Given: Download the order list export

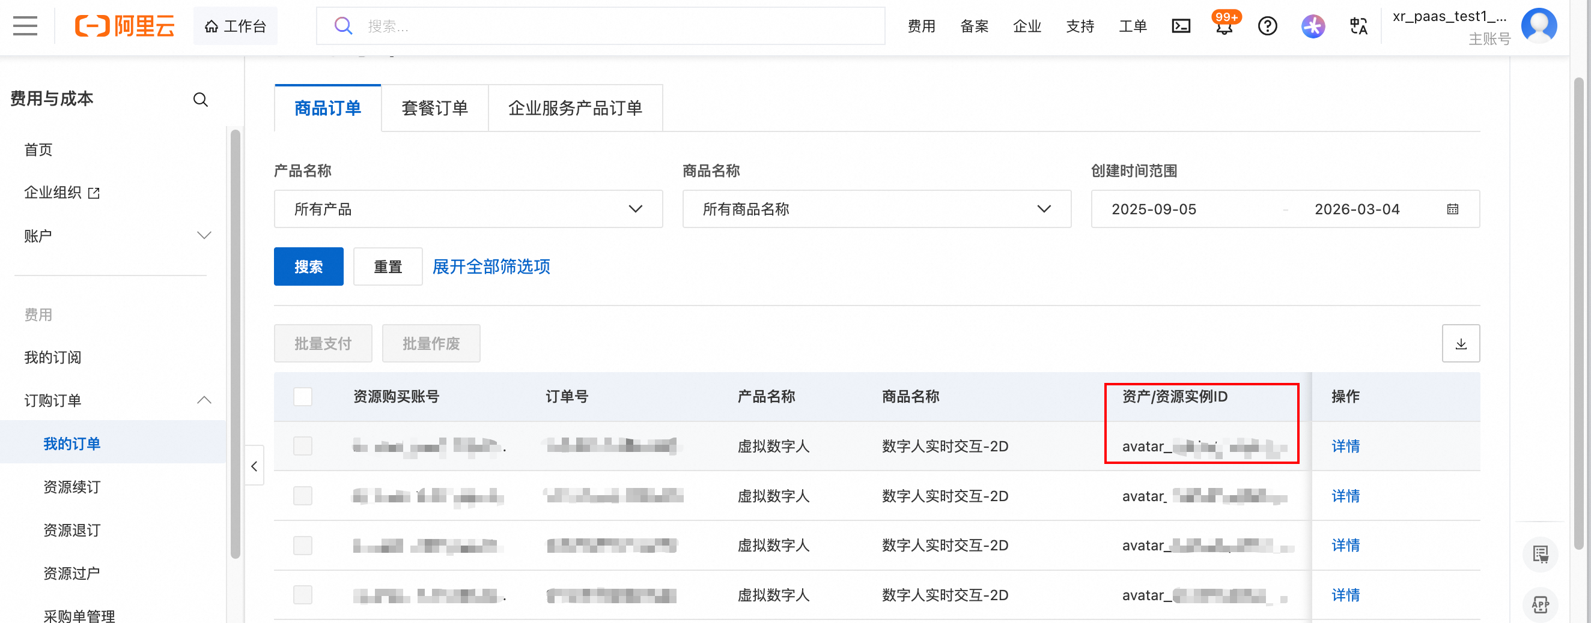Looking at the screenshot, I should (x=1461, y=343).
